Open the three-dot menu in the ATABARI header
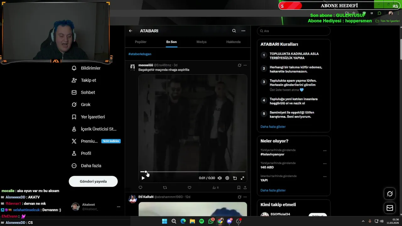Viewport: 402px width, 226px height. tap(243, 31)
